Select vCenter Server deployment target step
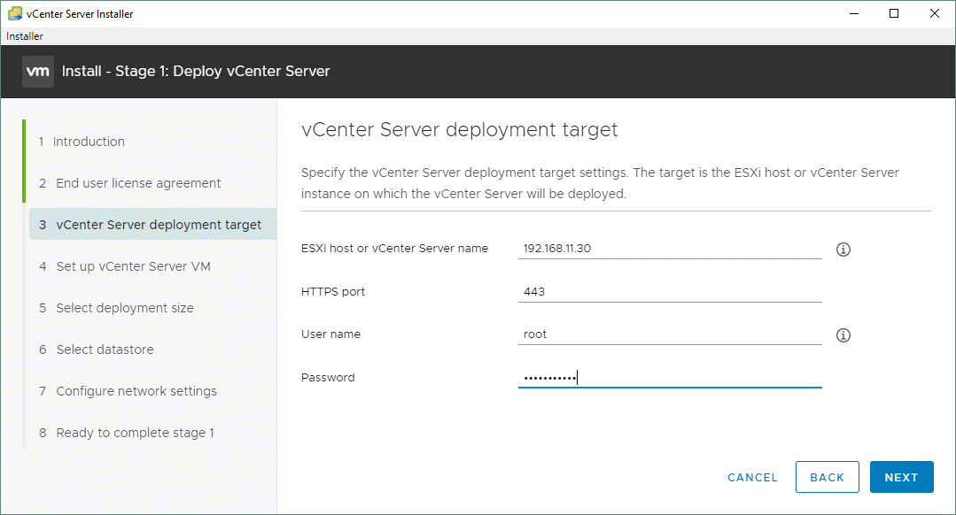This screenshot has height=515, width=956. tap(158, 225)
